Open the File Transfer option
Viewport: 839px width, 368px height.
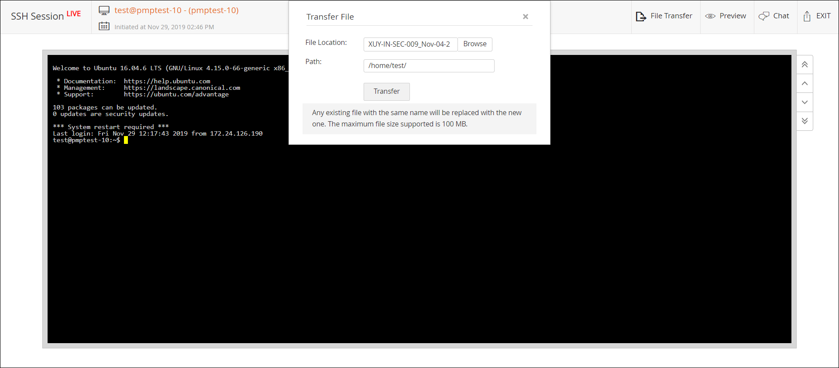[665, 16]
